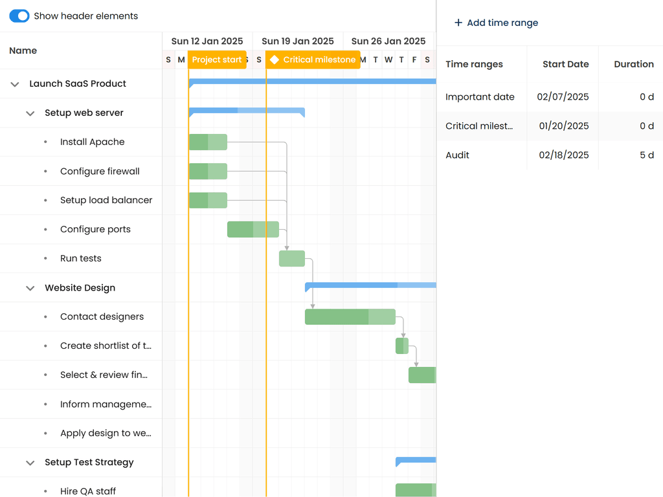Collapse the Setup web server group
This screenshot has width=663, height=497.
point(30,113)
